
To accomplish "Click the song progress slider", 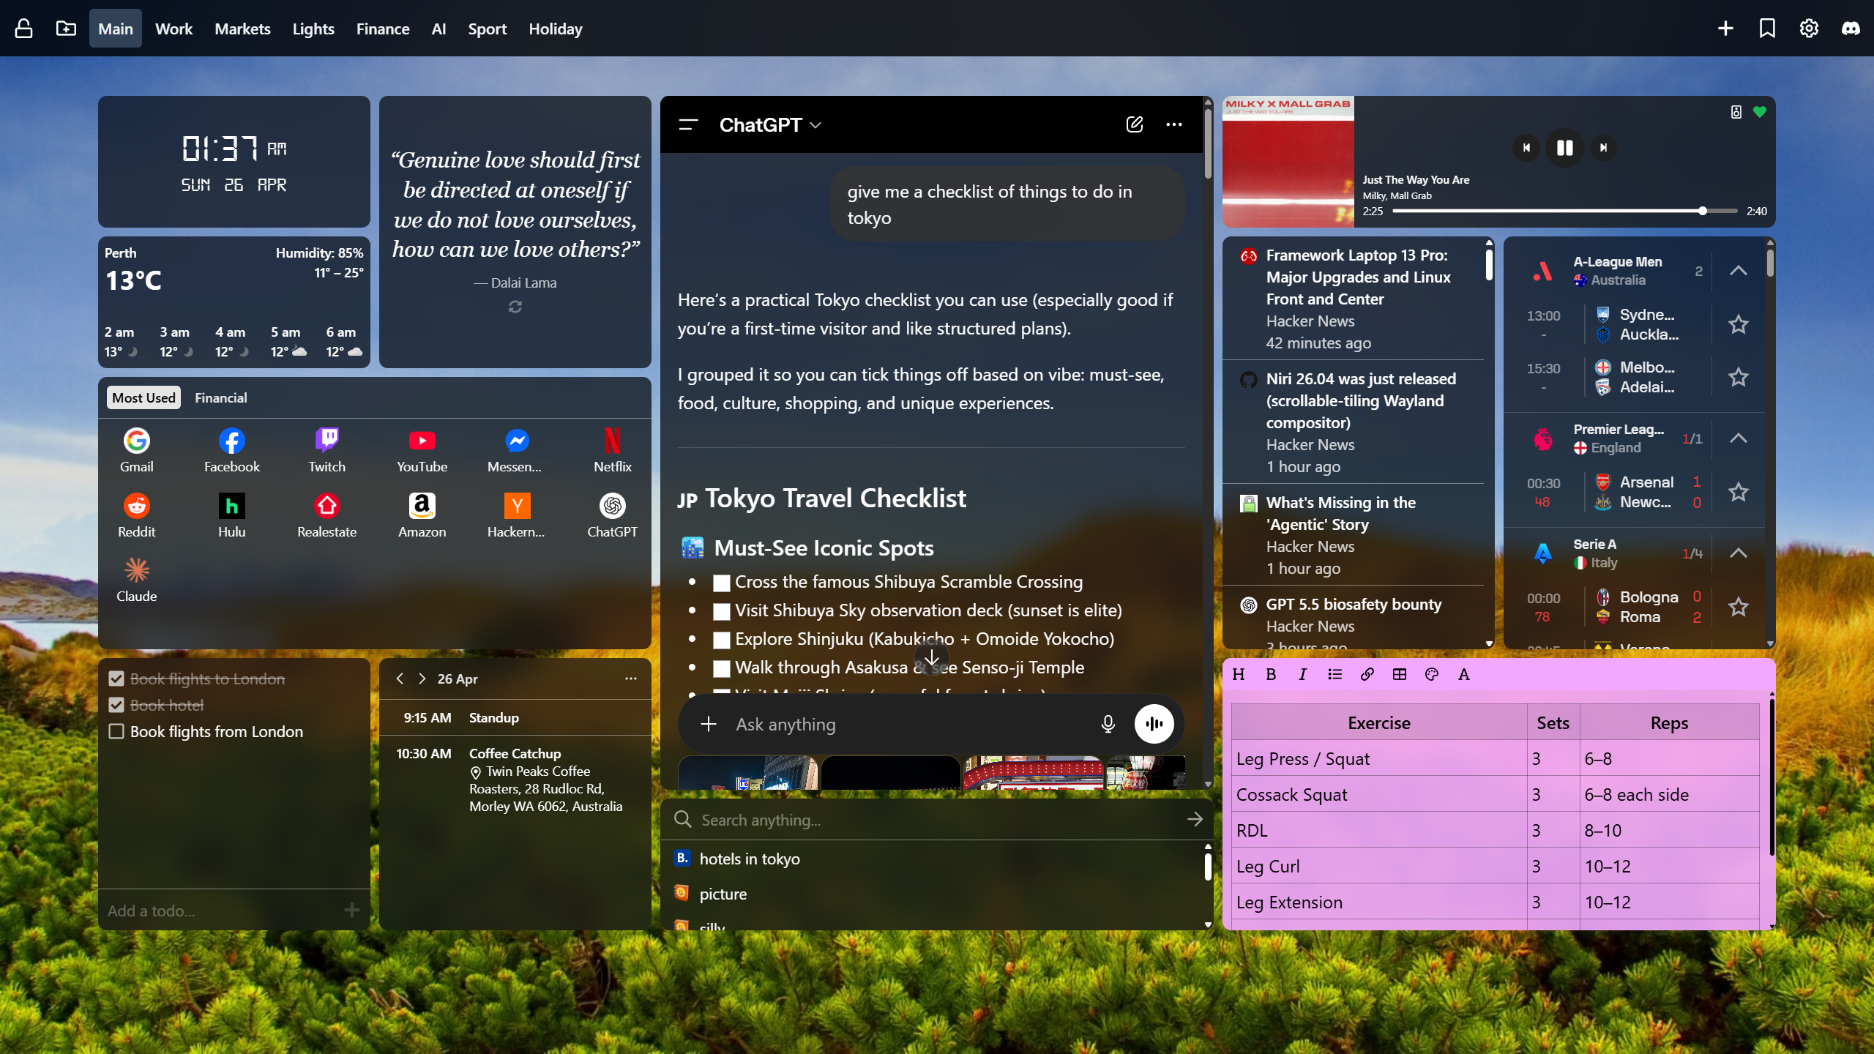I will click(1564, 211).
